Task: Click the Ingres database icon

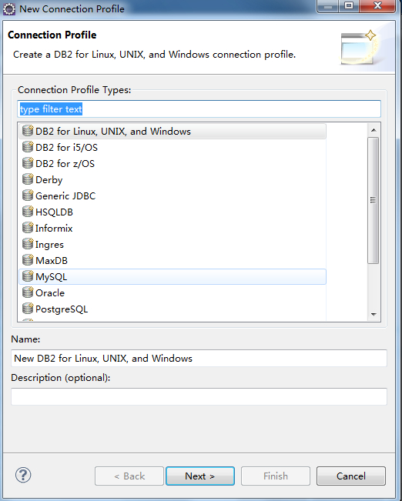Action: pos(28,244)
